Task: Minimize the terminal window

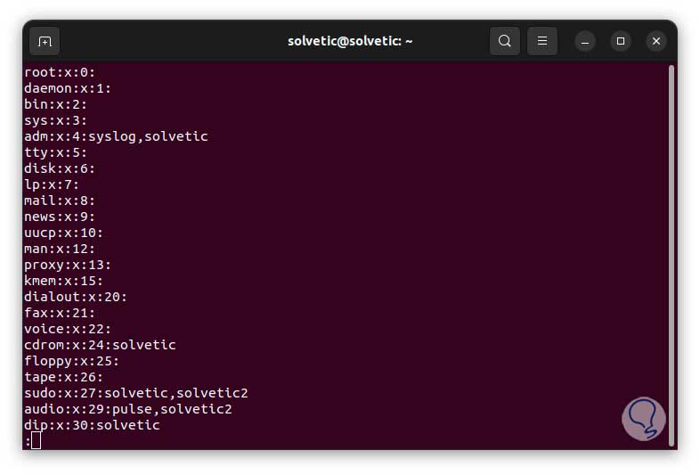Action: 585,41
